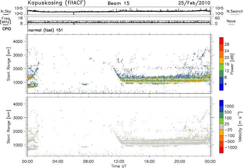The image size is (243, 168).
Task: Click the date "25/Feb/2010"
Action: pyautogui.click(x=194, y=3)
